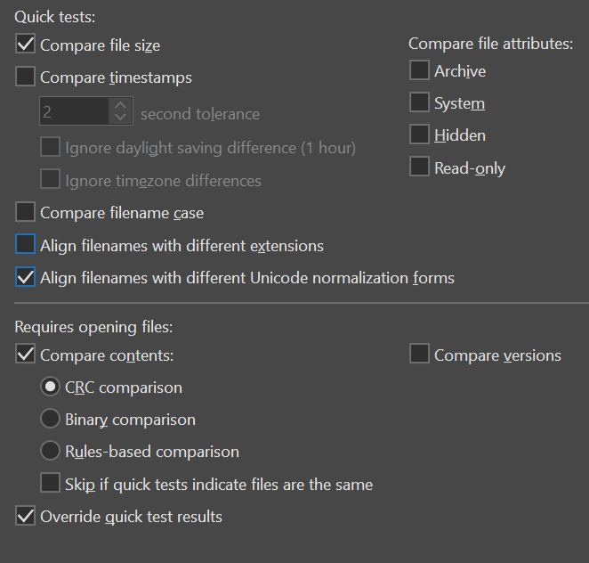
Task: Enable the Compare versions checkbox
Action: point(419,355)
